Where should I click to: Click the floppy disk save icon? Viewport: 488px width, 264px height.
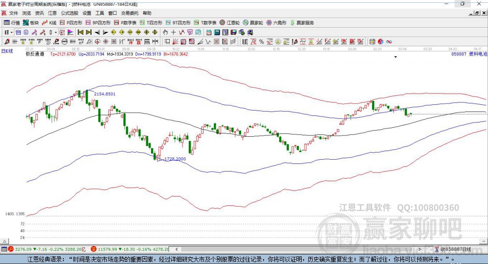click(x=234, y=32)
